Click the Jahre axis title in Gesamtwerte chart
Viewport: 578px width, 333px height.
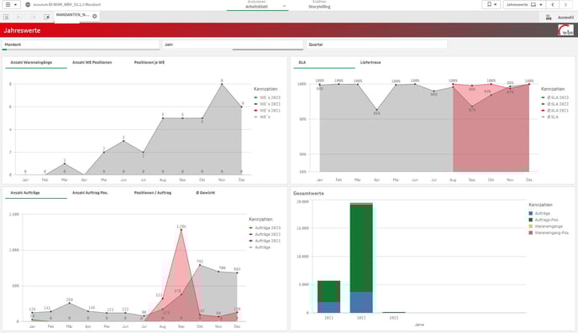pyautogui.click(x=419, y=325)
